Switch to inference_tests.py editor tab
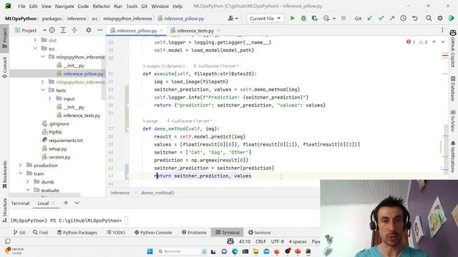The width and height of the screenshot is (458, 257). [195, 31]
